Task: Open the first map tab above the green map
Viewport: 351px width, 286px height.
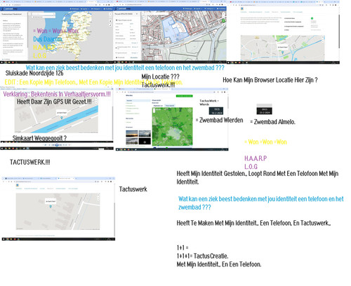Action: (158, 106)
